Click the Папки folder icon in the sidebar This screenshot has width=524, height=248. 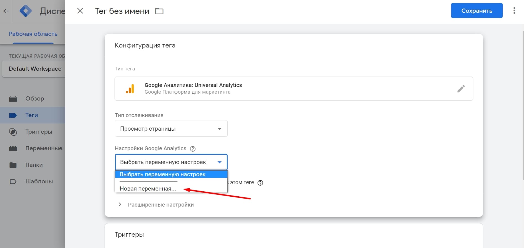(13, 165)
